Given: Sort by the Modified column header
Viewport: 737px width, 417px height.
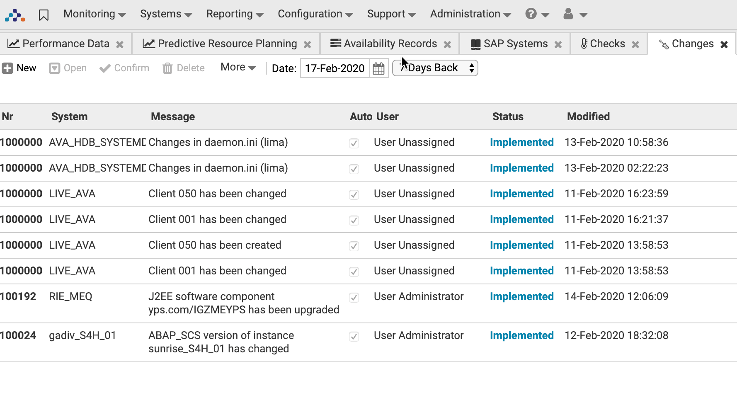Looking at the screenshot, I should point(588,116).
